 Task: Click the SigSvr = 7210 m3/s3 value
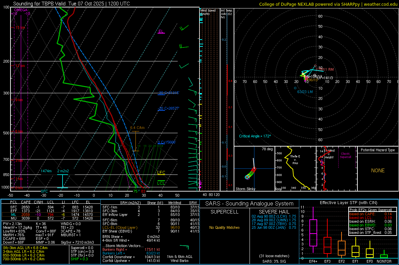tap(77, 243)
